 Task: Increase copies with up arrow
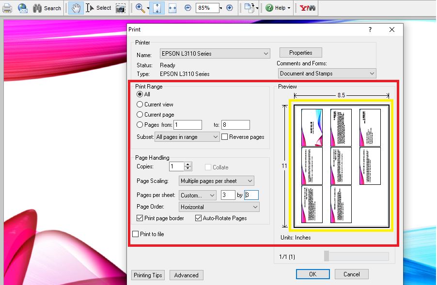tap(188, 164)
